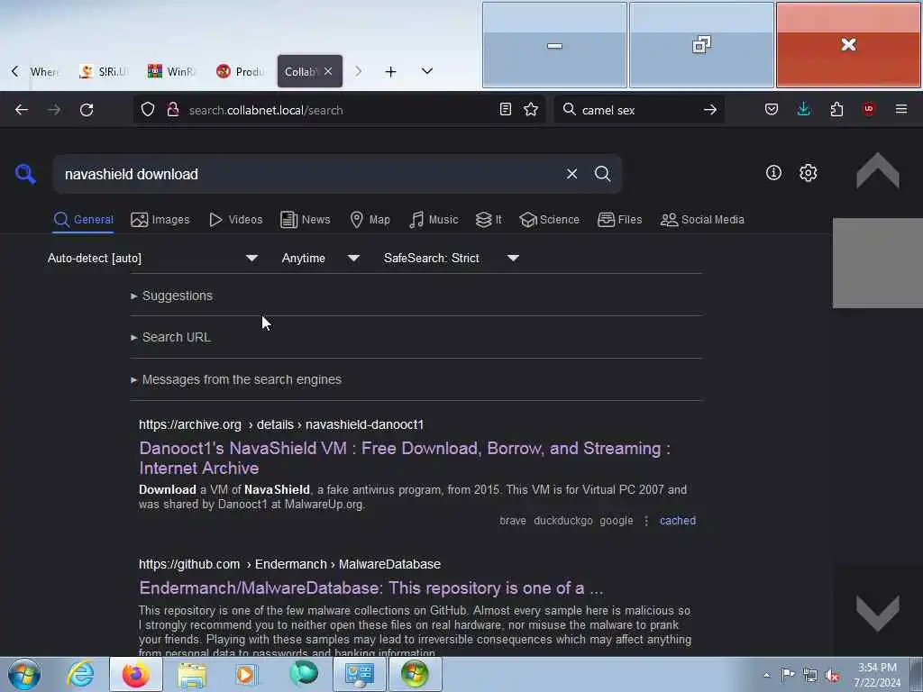This screenshot has height=692, width=923.
Task: Run search with magnifier button
Action: [602, 174]
